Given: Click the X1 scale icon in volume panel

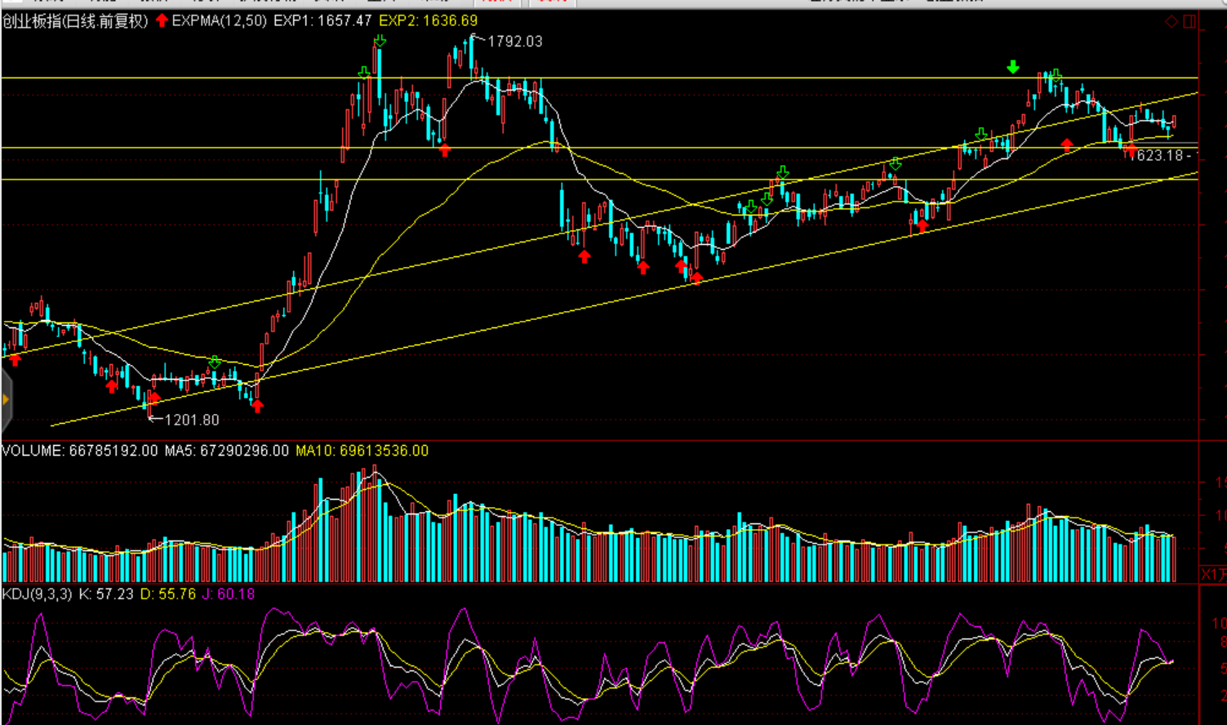Looking at the screenshot, I should point(1212,575).
